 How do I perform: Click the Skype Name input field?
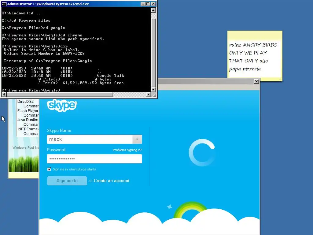coord(90,139)
